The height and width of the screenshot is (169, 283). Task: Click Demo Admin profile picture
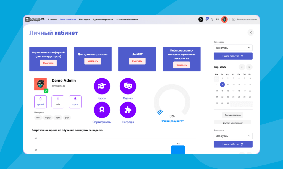40,84
